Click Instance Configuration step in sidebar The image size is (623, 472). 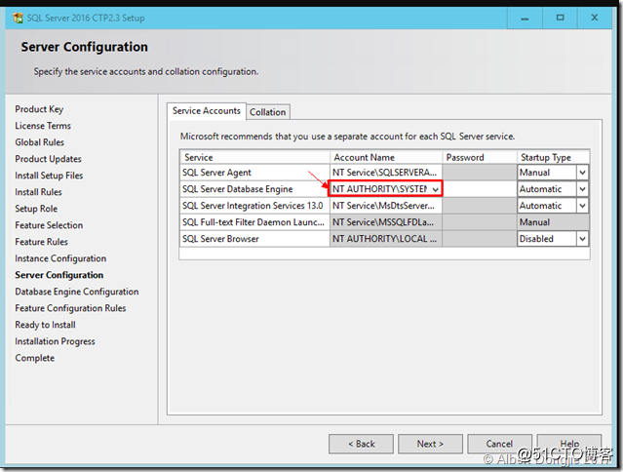(60, 258)
